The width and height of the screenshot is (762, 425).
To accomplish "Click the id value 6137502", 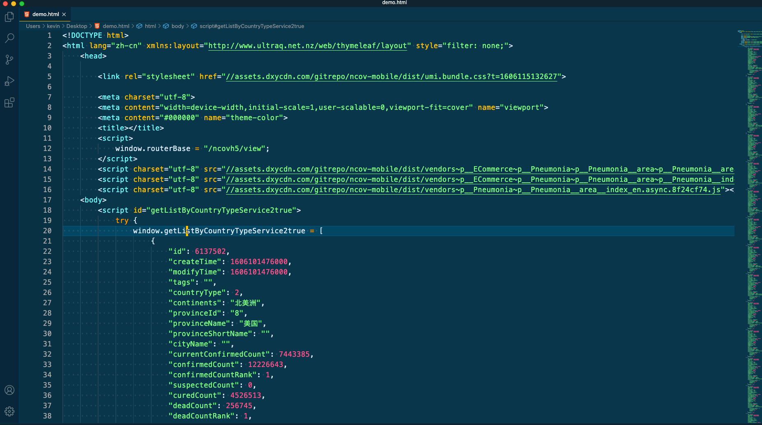I will coord(210,251).
